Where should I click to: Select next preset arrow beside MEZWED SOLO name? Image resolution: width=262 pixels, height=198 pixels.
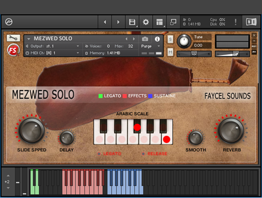133,39
